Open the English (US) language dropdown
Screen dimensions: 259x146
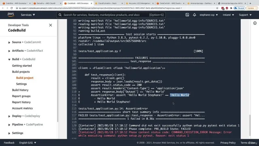[x=28, y=142]
